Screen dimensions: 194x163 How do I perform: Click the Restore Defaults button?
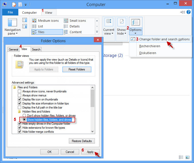[82, 141]
